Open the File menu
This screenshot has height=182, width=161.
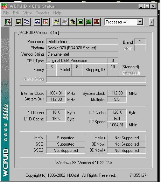point(6,13)
